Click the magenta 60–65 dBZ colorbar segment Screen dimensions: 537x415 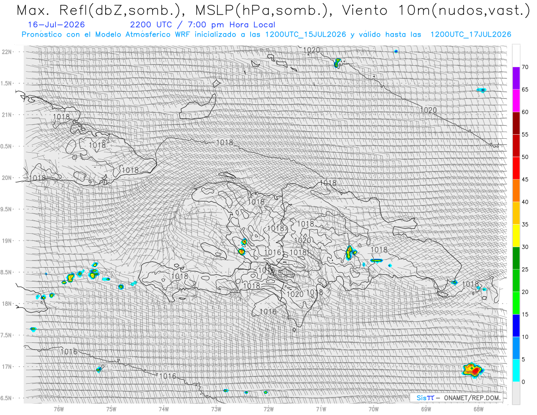tap(516, 101)
